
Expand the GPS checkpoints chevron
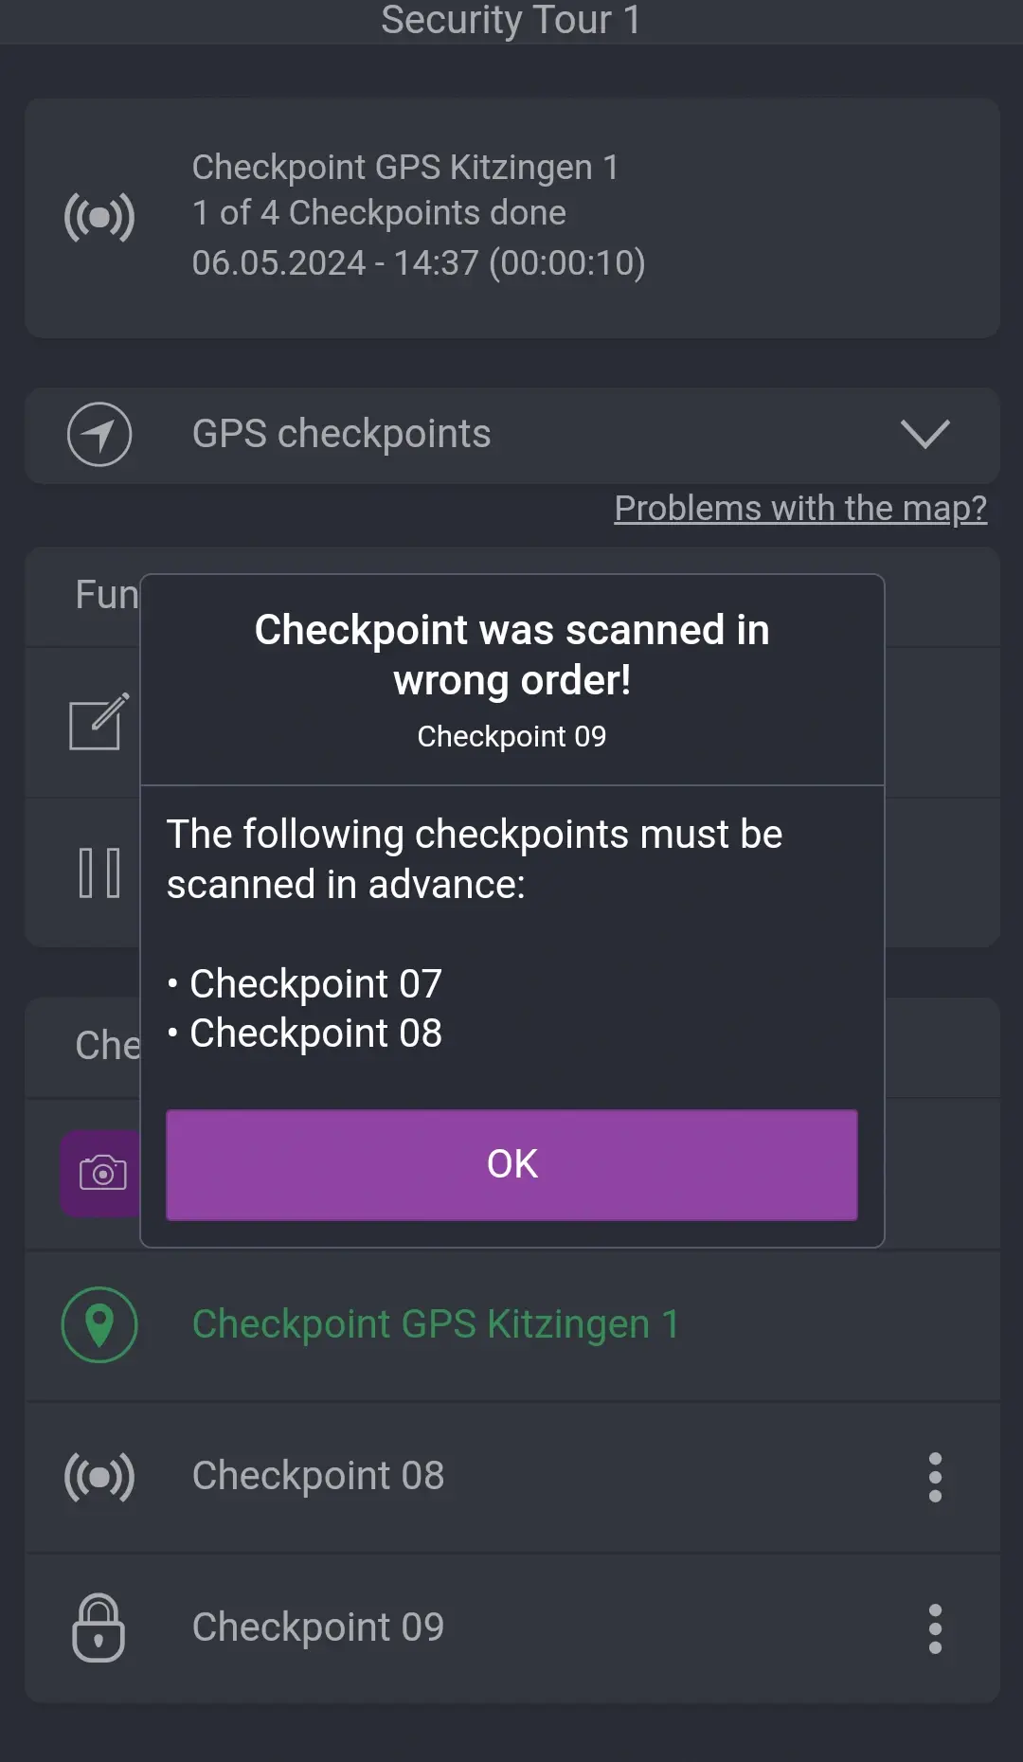924,434
